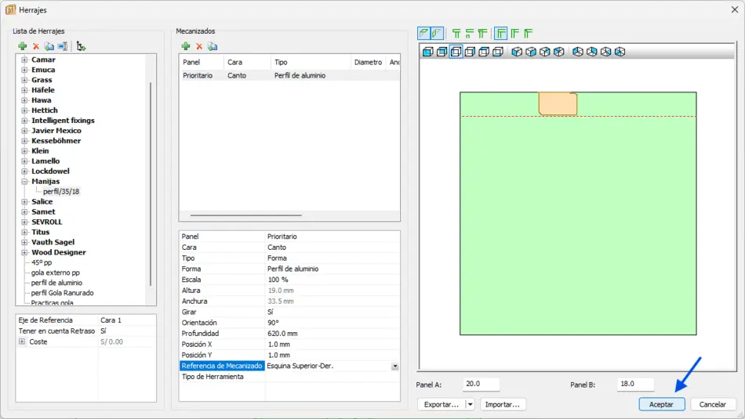Select perfil/35/18 in the hardware tree
Screen dimensions: 745x419
tap(61, 192)
